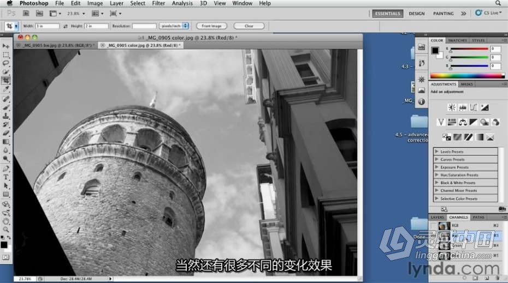508x283 pixels.
Task: Select the Lasso tool
Action: point(6,63)
